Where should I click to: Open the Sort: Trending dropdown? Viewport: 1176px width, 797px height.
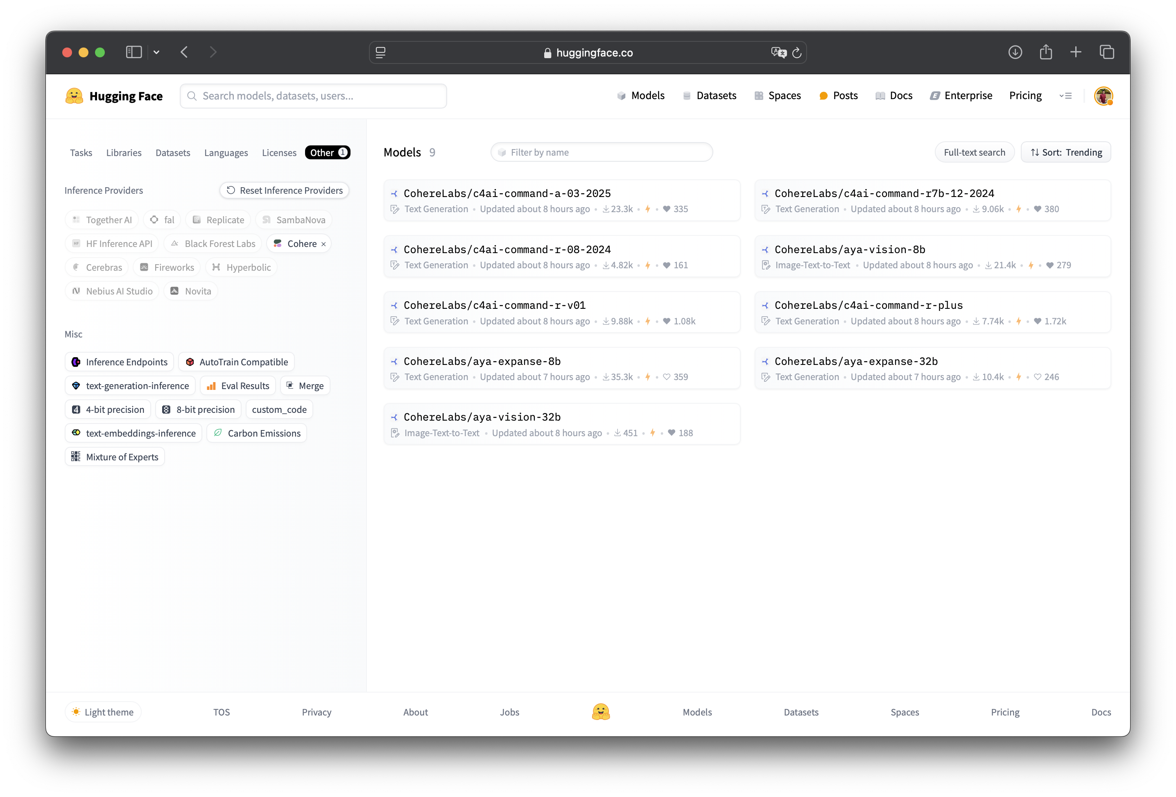tap(1066, 152)
